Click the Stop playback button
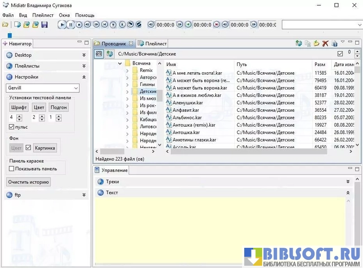This screenshot has height=268, width=363. pyautogui.click(x=79, y=25)
